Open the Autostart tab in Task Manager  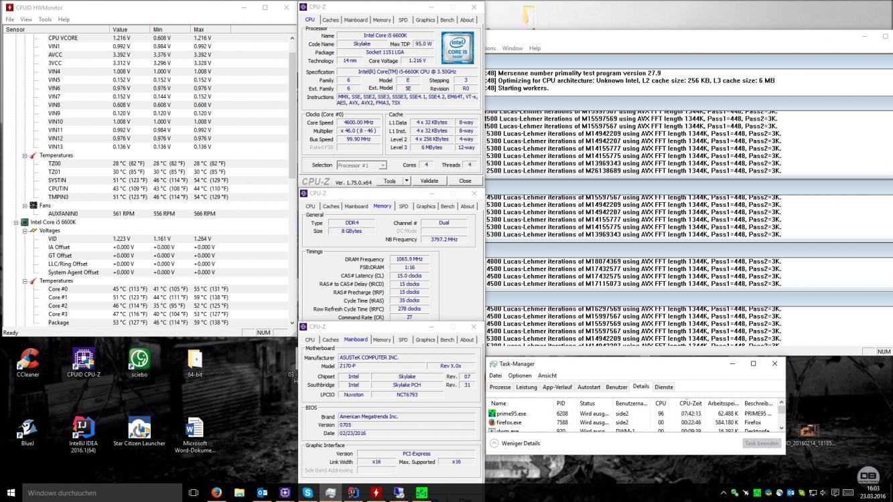(x=589, y=387)
